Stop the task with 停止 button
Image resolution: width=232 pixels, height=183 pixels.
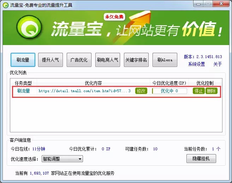click(x=199, y=91)
